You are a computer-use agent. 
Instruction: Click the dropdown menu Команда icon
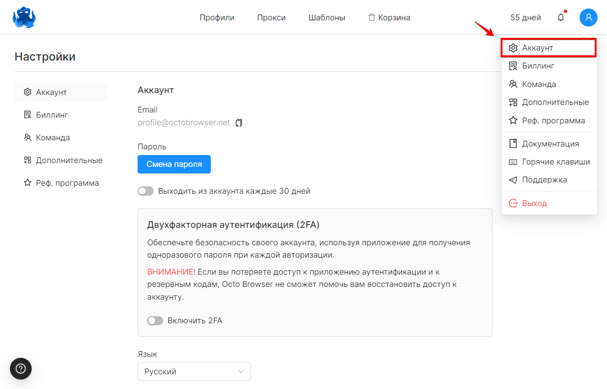[x=513, y=84]
